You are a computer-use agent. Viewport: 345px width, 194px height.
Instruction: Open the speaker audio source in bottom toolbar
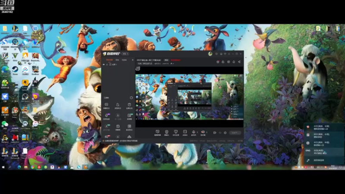pyautogui.click(x=203, y=133)
